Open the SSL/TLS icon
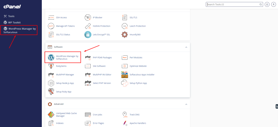 125,18
